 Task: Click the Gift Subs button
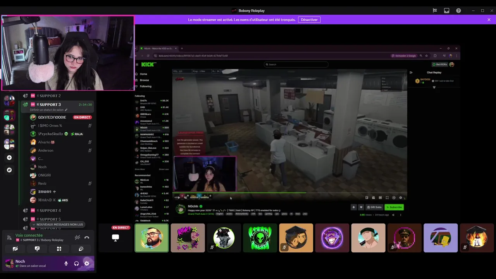point(374,207)
